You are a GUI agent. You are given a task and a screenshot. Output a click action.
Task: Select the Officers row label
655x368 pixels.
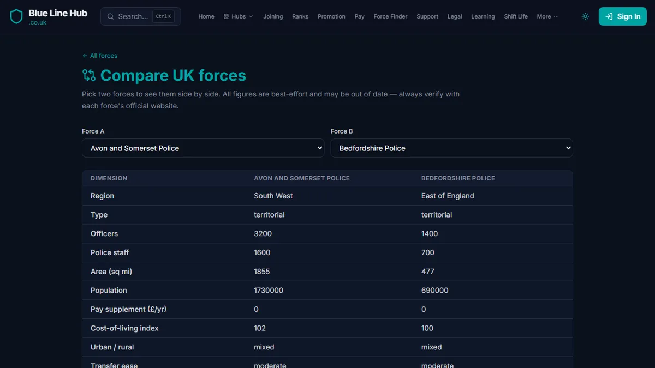click(104, 233)
